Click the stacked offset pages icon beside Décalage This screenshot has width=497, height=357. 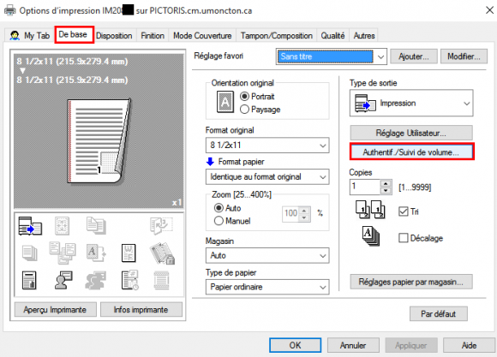click(x=370, y=236)
